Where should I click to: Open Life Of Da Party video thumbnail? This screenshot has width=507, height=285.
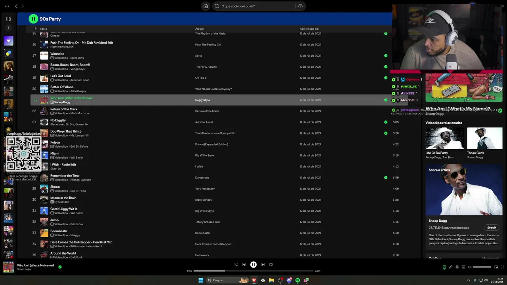coord(444,138)
